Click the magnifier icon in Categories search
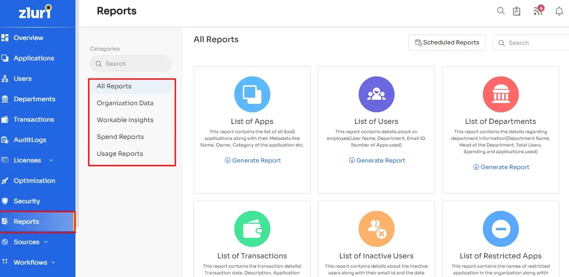 pos(99,64)
